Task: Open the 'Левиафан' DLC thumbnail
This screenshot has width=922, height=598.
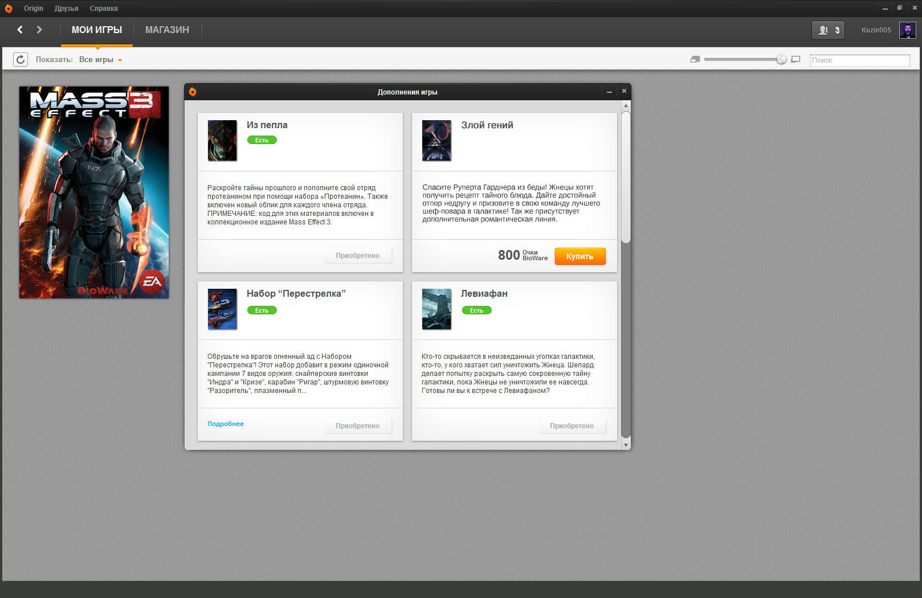Action: (436, 309)
